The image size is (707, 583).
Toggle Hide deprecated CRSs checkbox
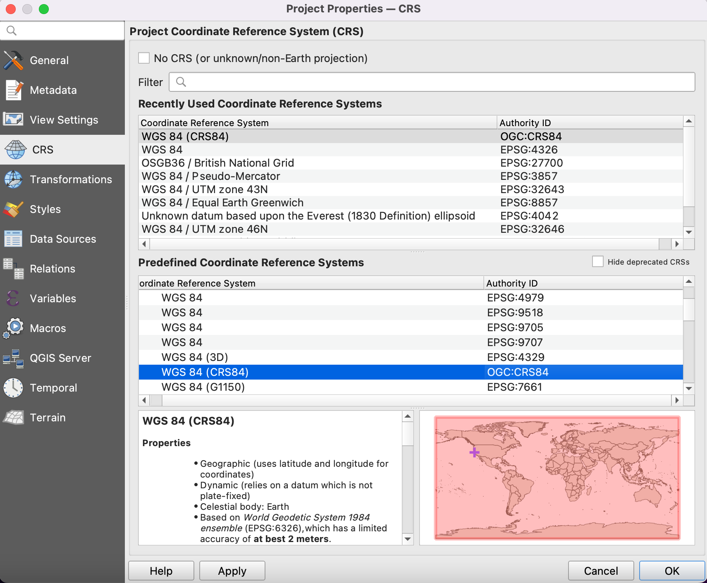click(x=597, y=262)
